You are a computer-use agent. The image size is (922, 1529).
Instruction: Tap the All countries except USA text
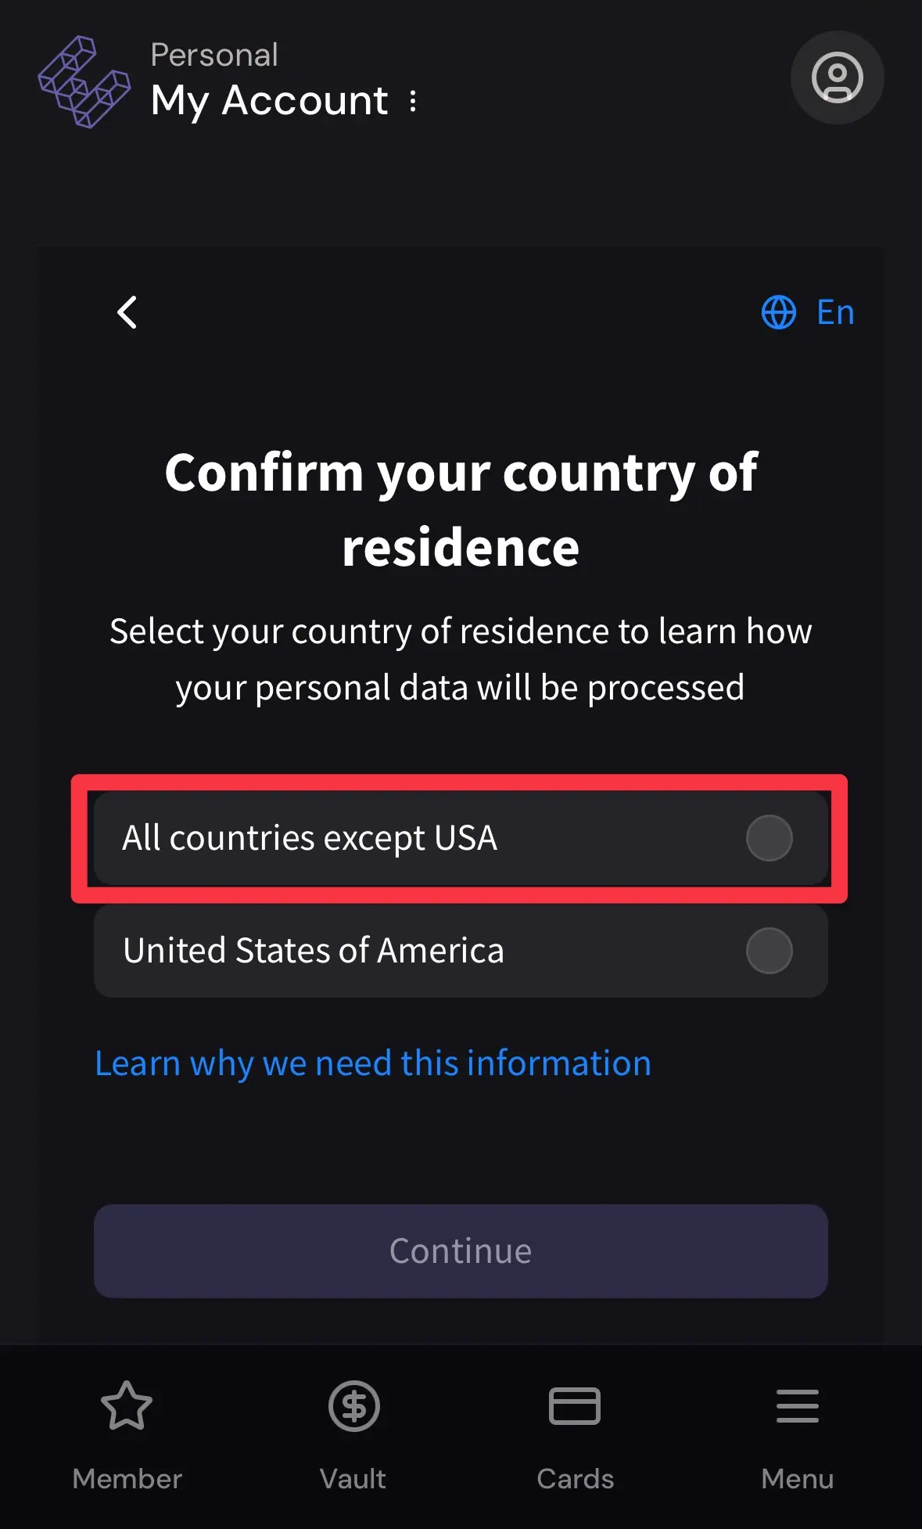(310, 838)
